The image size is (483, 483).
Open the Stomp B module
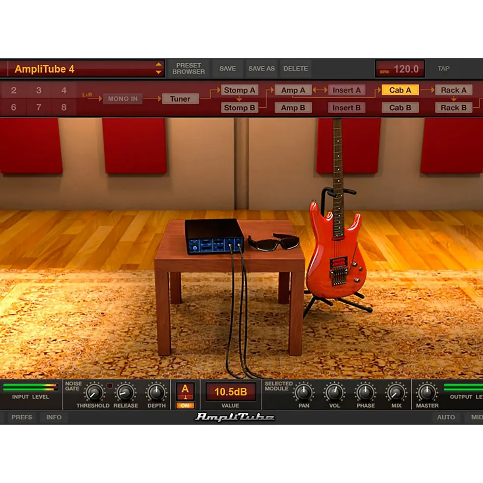(240, 108)
